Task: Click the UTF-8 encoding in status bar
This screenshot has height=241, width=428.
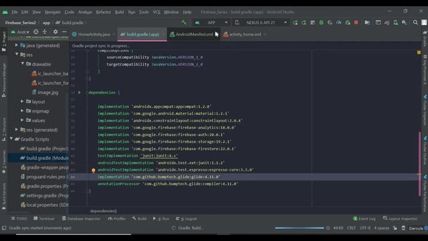Action: [365, 228]
